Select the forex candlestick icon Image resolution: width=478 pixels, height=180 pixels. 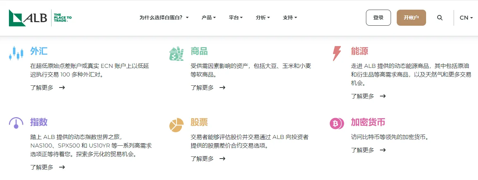[x=16, y=53]
